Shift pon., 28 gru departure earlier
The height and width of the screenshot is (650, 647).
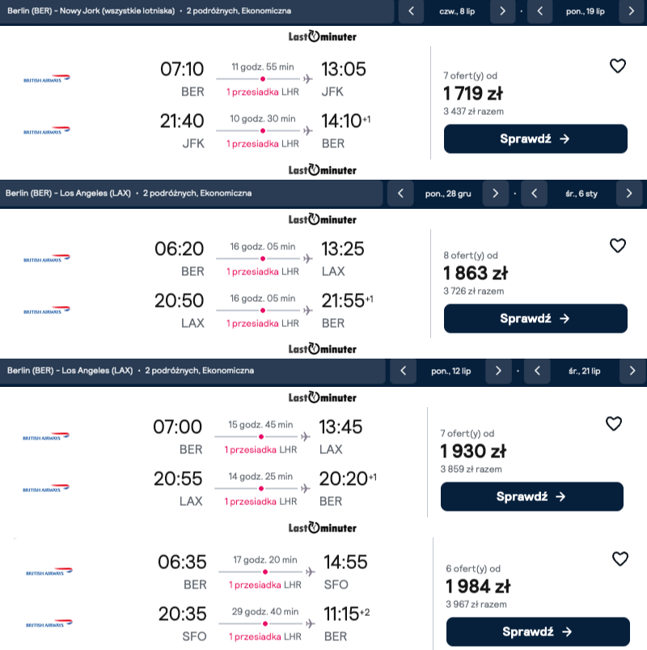coord(400,193)
